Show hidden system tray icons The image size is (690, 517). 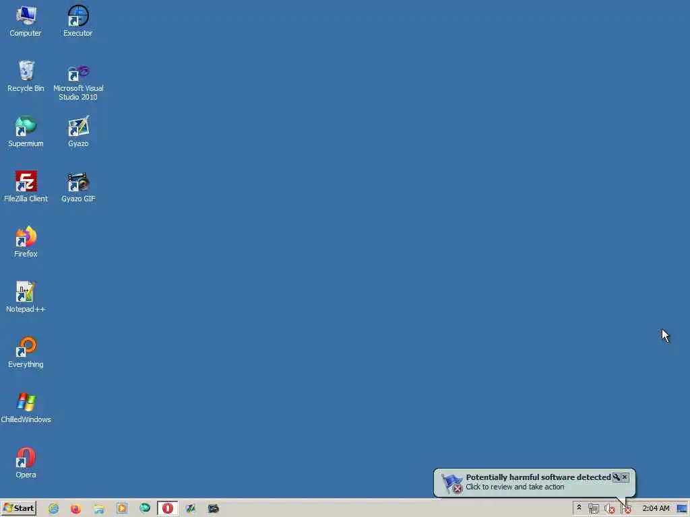pyautogui.click(x=579, y=508)
